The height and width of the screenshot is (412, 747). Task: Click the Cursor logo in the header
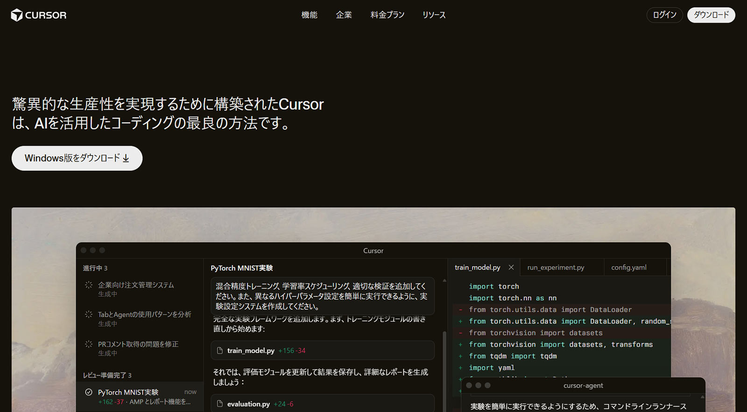pos(39,15)
